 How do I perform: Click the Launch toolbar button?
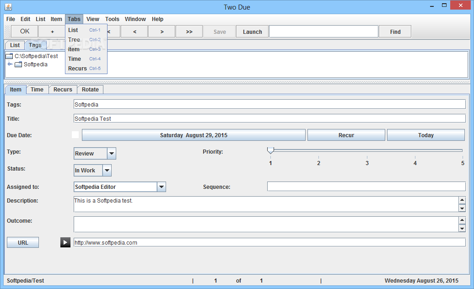pos(253,32)
